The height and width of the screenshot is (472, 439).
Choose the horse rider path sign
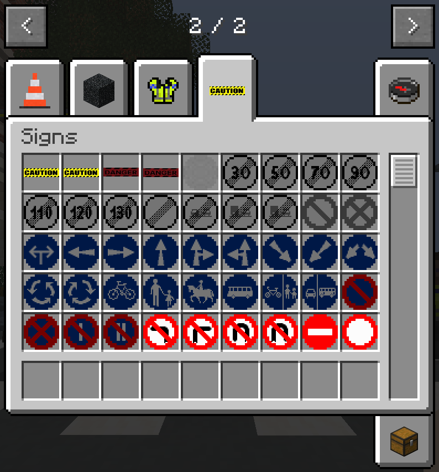pos(201,292)
